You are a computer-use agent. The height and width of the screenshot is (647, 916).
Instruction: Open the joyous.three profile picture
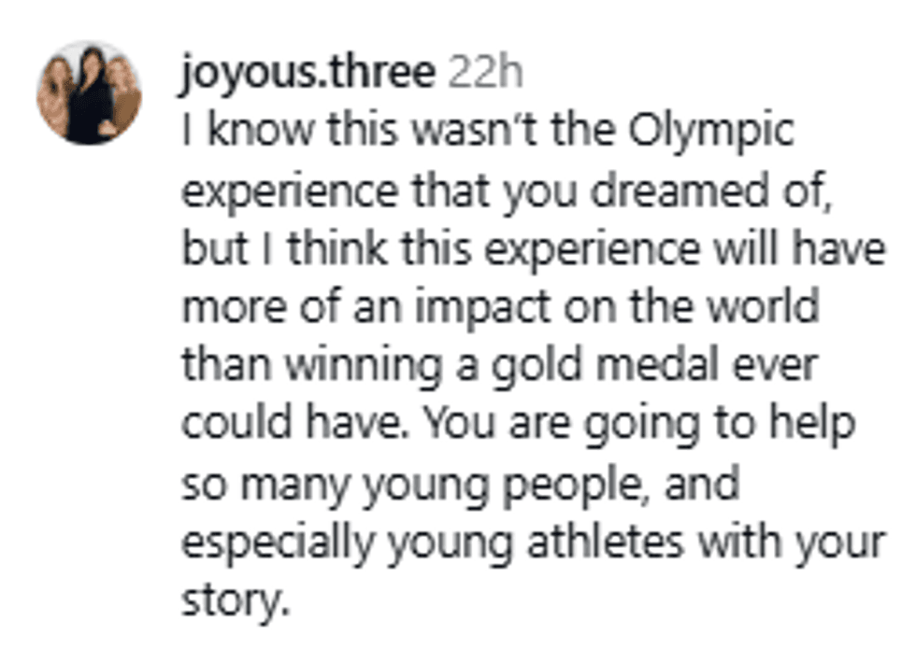[89, 93]
